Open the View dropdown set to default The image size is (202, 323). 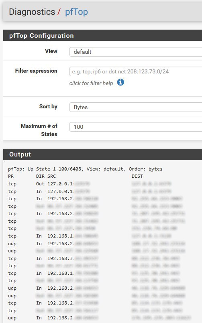click(x=136, y=52)
